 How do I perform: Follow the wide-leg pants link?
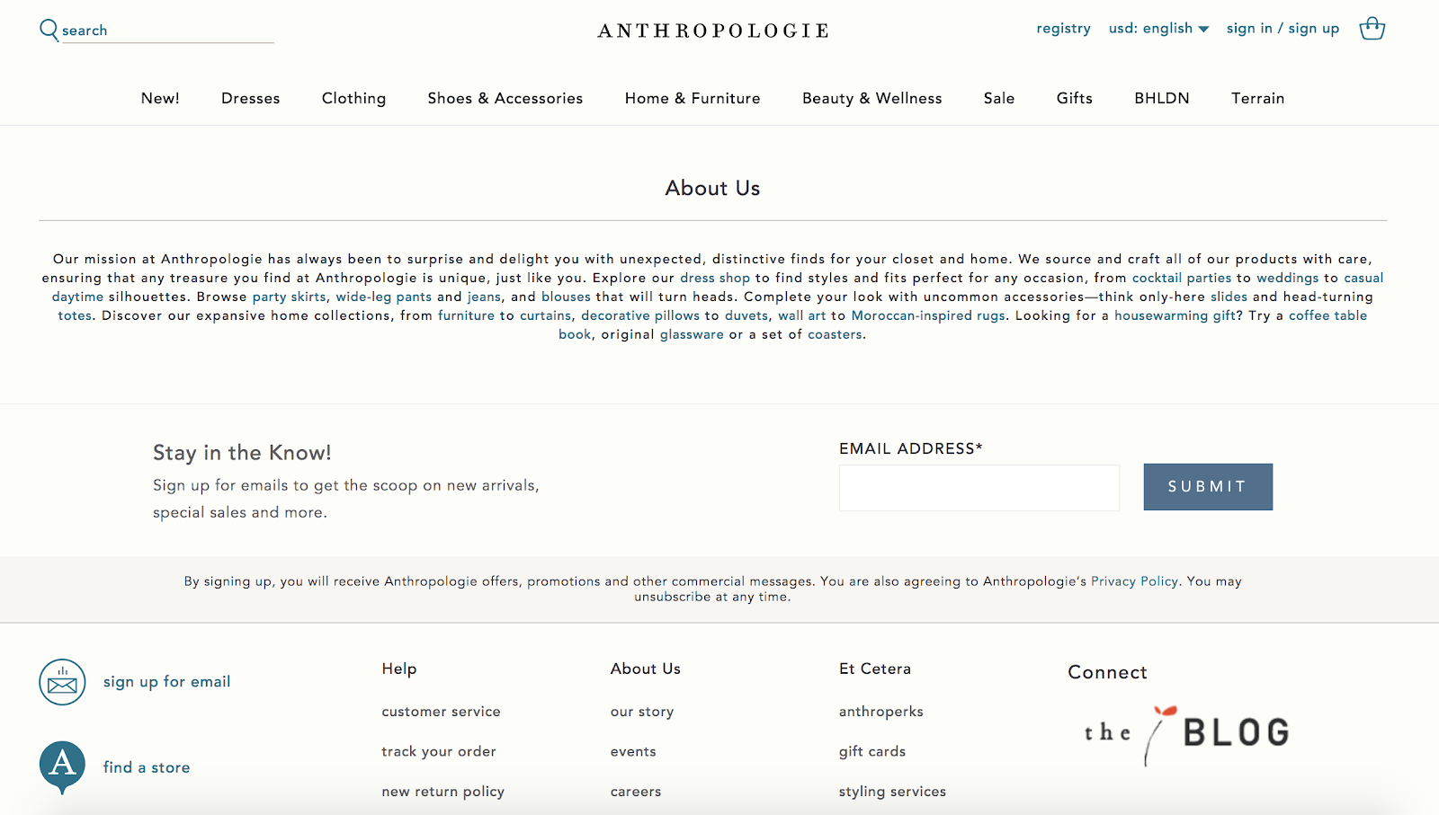384,297
